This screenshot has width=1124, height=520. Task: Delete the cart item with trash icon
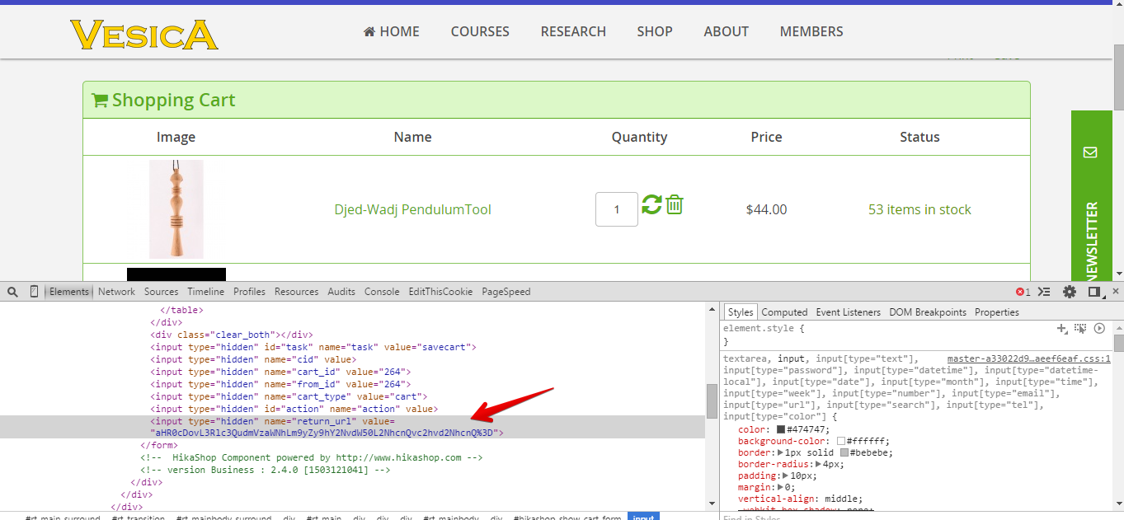click(x=675, y=204)
